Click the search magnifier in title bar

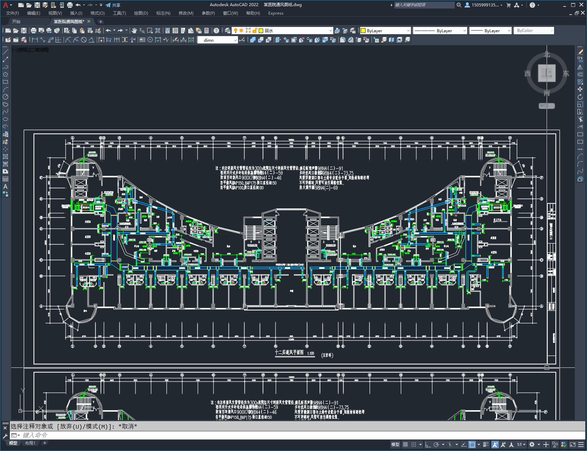coord(459,5)
